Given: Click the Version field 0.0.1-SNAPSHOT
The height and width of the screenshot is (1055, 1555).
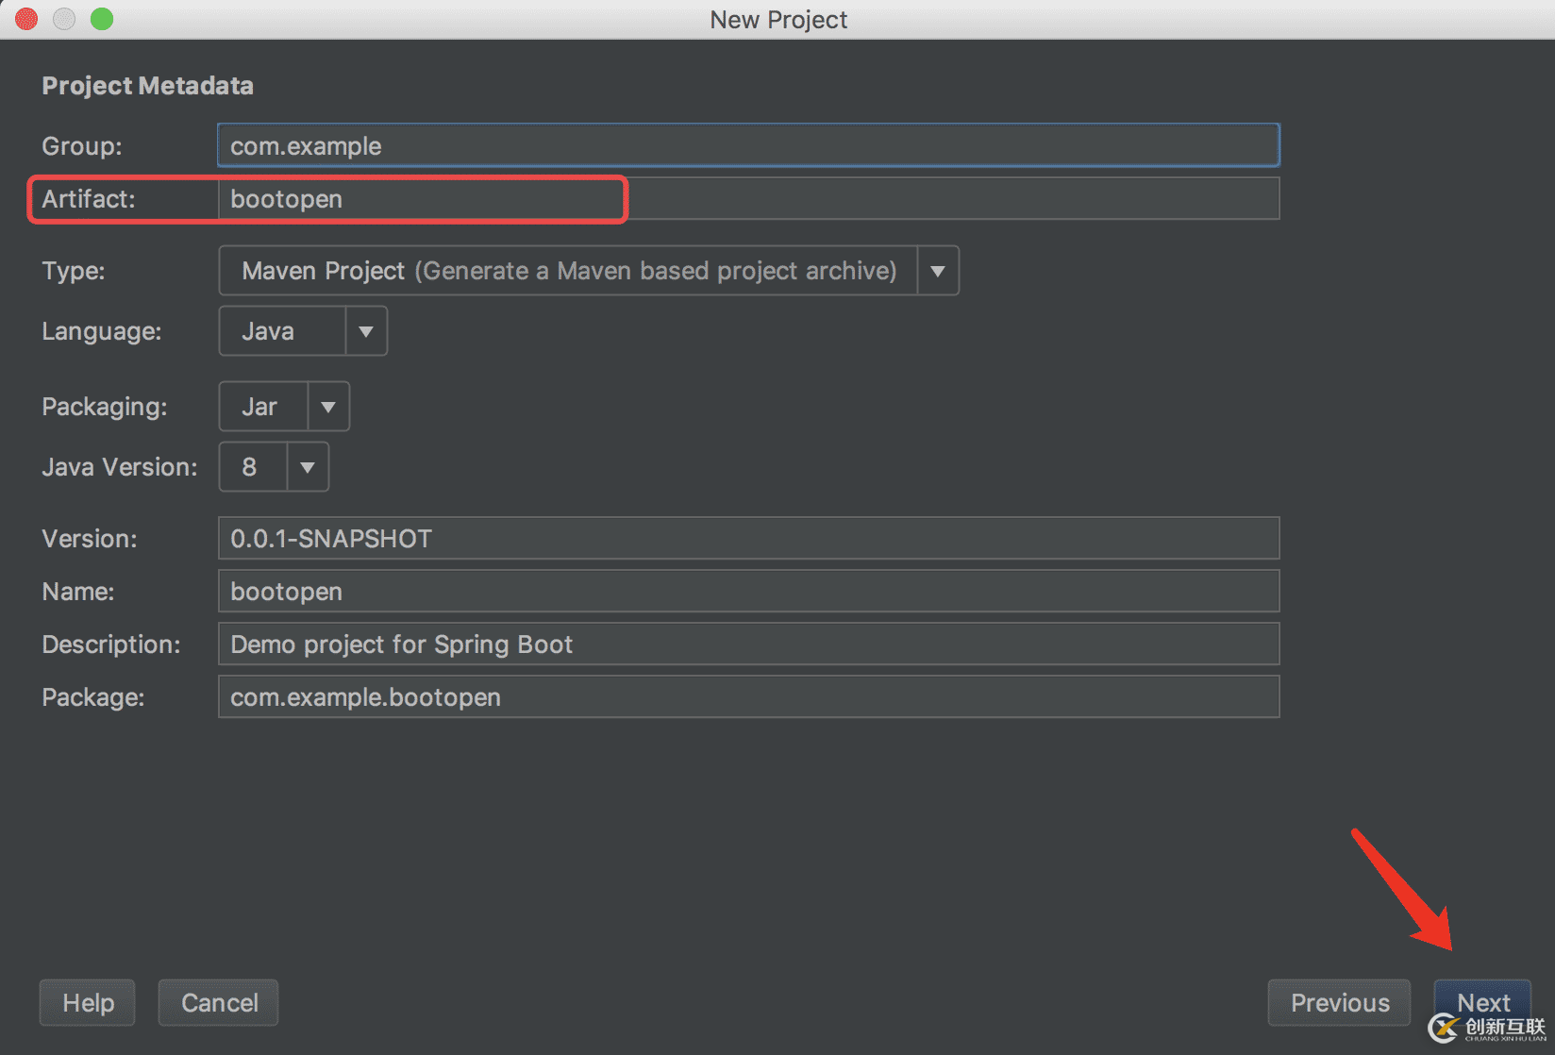Looking at the screenshot, I should tap(748, 538).
